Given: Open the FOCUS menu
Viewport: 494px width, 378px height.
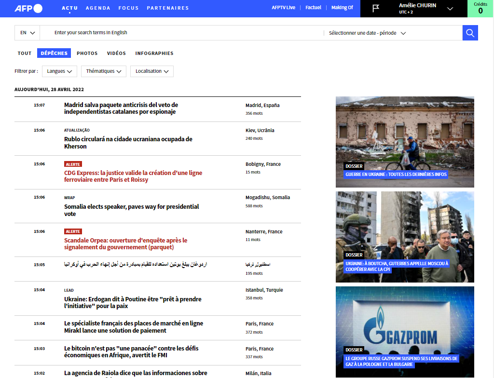Looking at the screenshot, I should [x=128, y=8].
